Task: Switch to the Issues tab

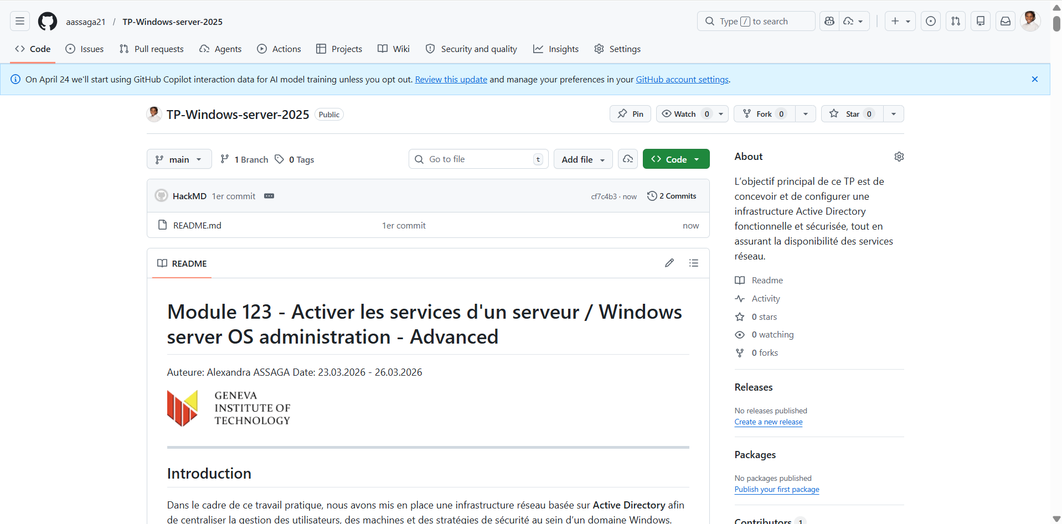Action: point(85,49)
